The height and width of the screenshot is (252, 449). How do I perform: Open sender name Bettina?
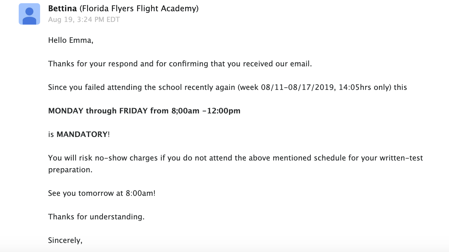[x=63, y=9]
